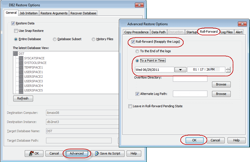Close the Advanced Restore Options dialog

click(x=242, y=24)
